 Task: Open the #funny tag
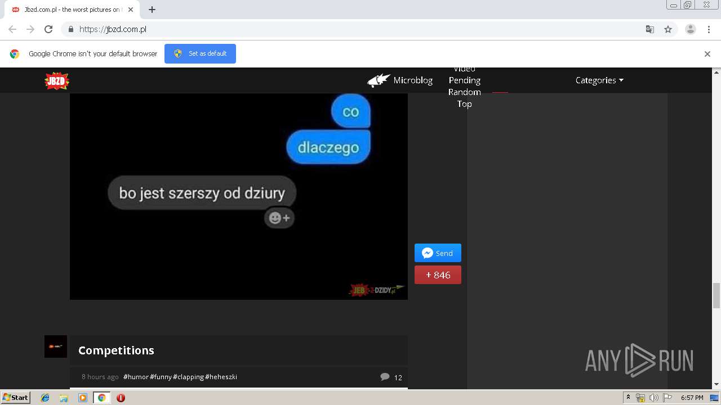pos(161,377)
